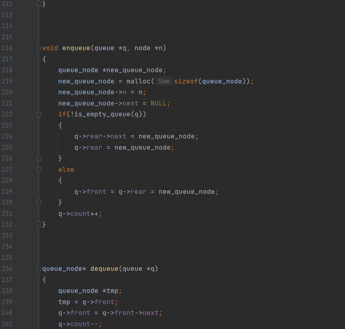Collapse the else block on line 227
345x329 pixels.
39,169
